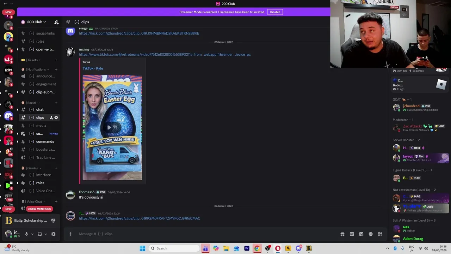Open the social-links channel

pyautogui.click(x=39, y=33)
